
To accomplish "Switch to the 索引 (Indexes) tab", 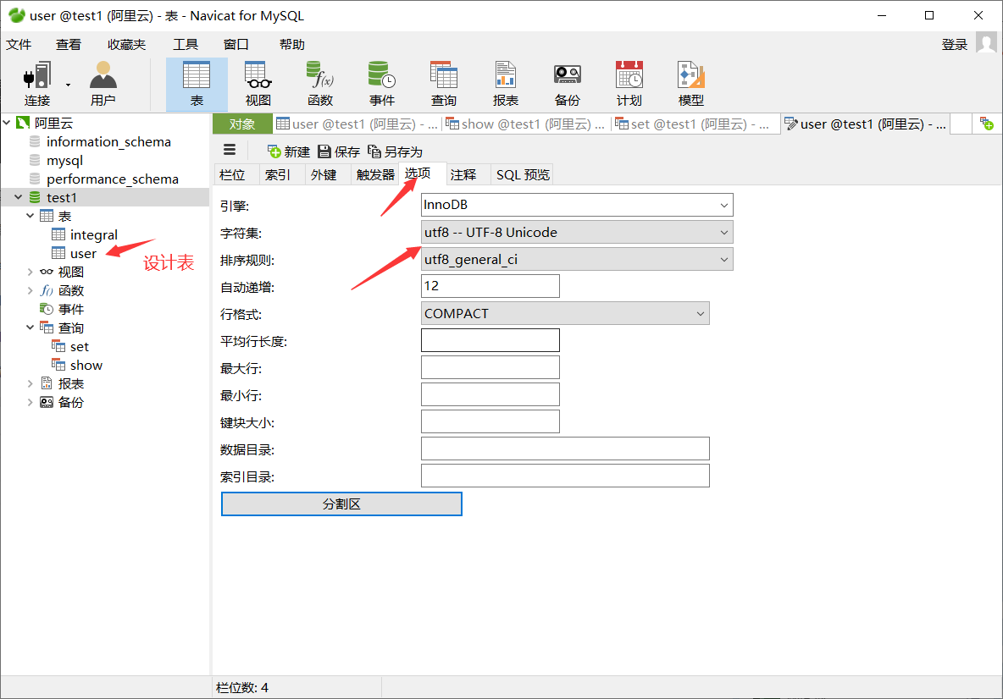I will coord(278,174).
